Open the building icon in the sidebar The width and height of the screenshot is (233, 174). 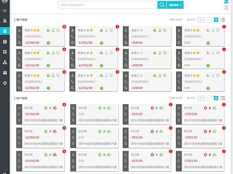[x=5, y=21]
